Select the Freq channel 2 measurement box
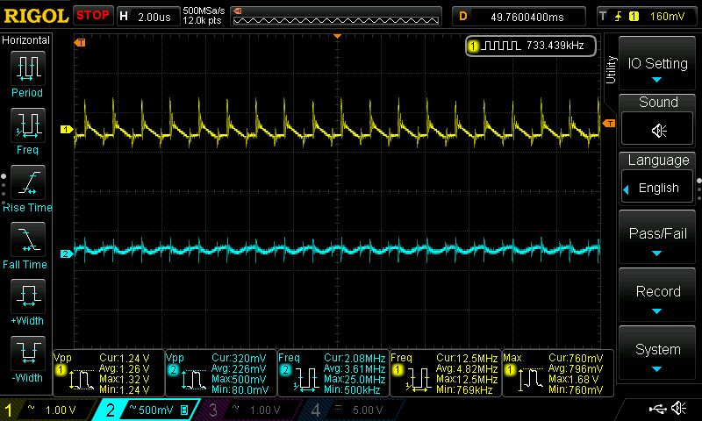This screenshot has height=421, width=702. click(333, 373)
